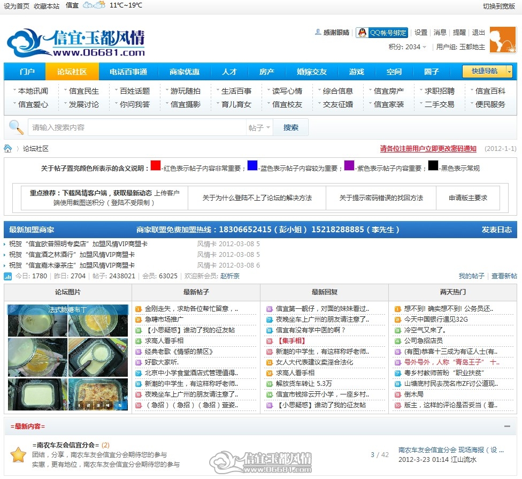Open the 求职招聘 board link
This screenshot has height=479, width=522.
[440, 91]
